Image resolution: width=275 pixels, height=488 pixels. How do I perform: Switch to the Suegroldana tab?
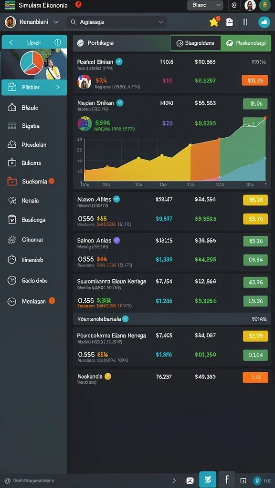click(195, 43)
